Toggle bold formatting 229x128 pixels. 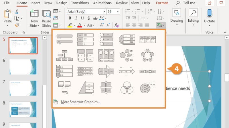tap(70, 18)
